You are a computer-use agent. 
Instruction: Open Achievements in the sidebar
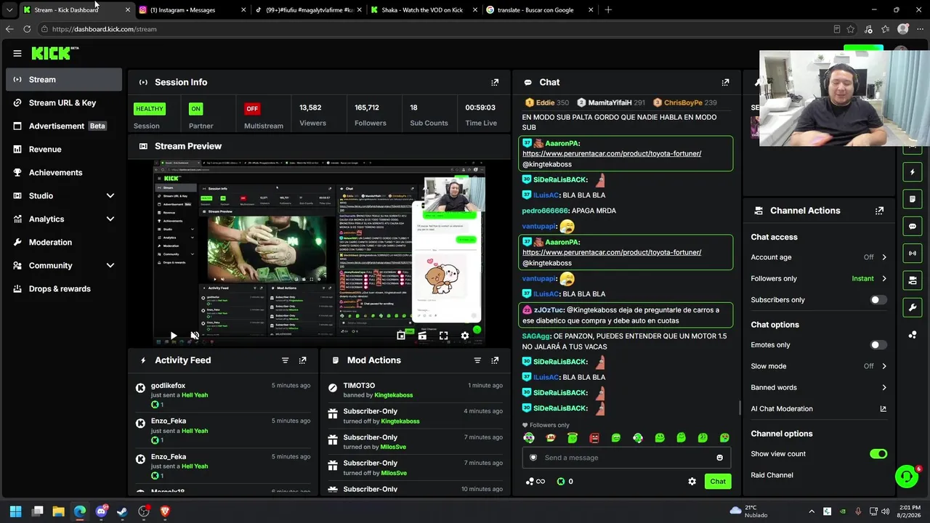tap(64, 173)
